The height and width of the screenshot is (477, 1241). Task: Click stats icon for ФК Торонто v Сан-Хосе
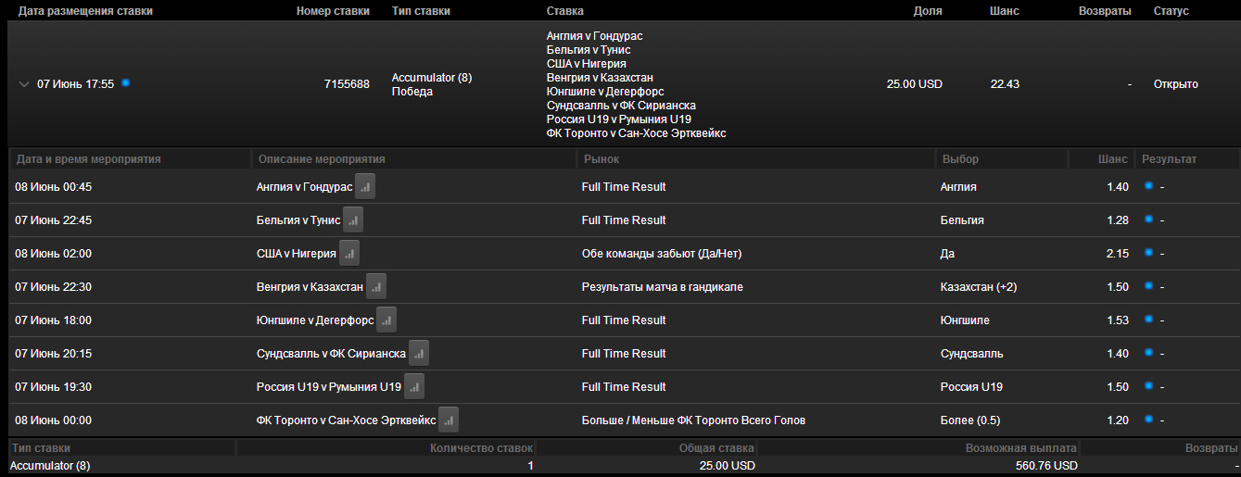click(x=449, y=421)
